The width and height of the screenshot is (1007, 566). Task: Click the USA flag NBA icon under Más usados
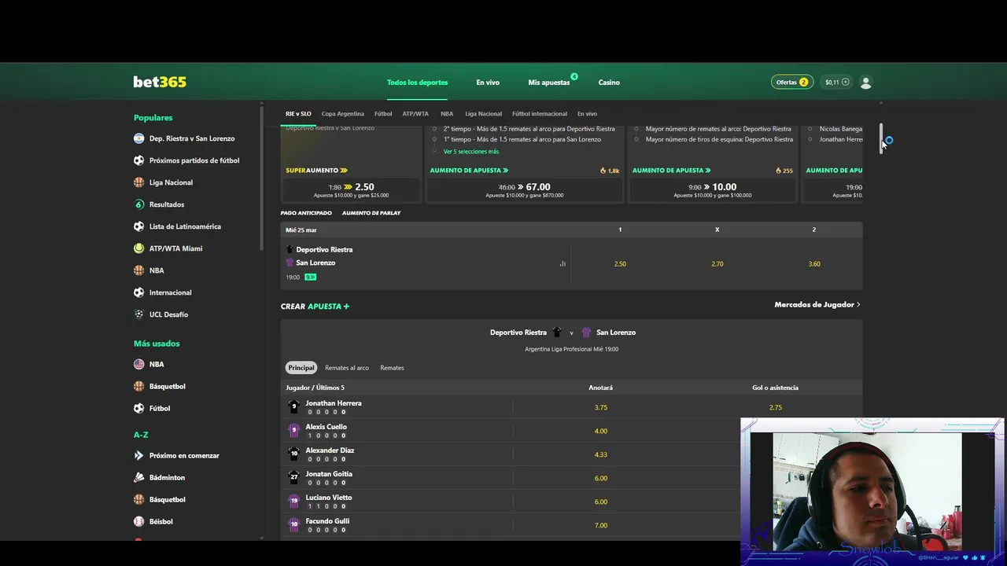coord(138,364)
